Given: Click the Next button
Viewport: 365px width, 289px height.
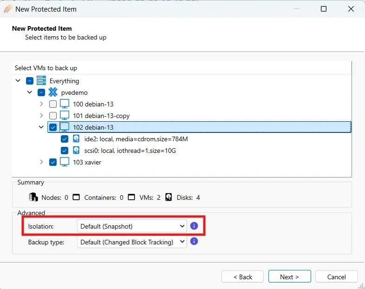Looking at the screenshot, I should (x=289, y=276).
